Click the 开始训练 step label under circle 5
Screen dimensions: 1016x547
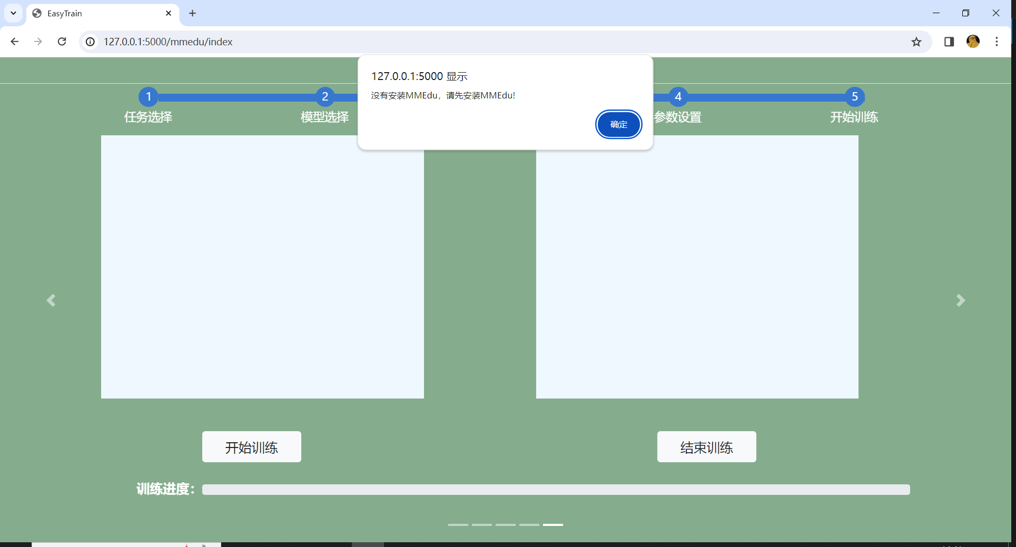tap(854, 117)
